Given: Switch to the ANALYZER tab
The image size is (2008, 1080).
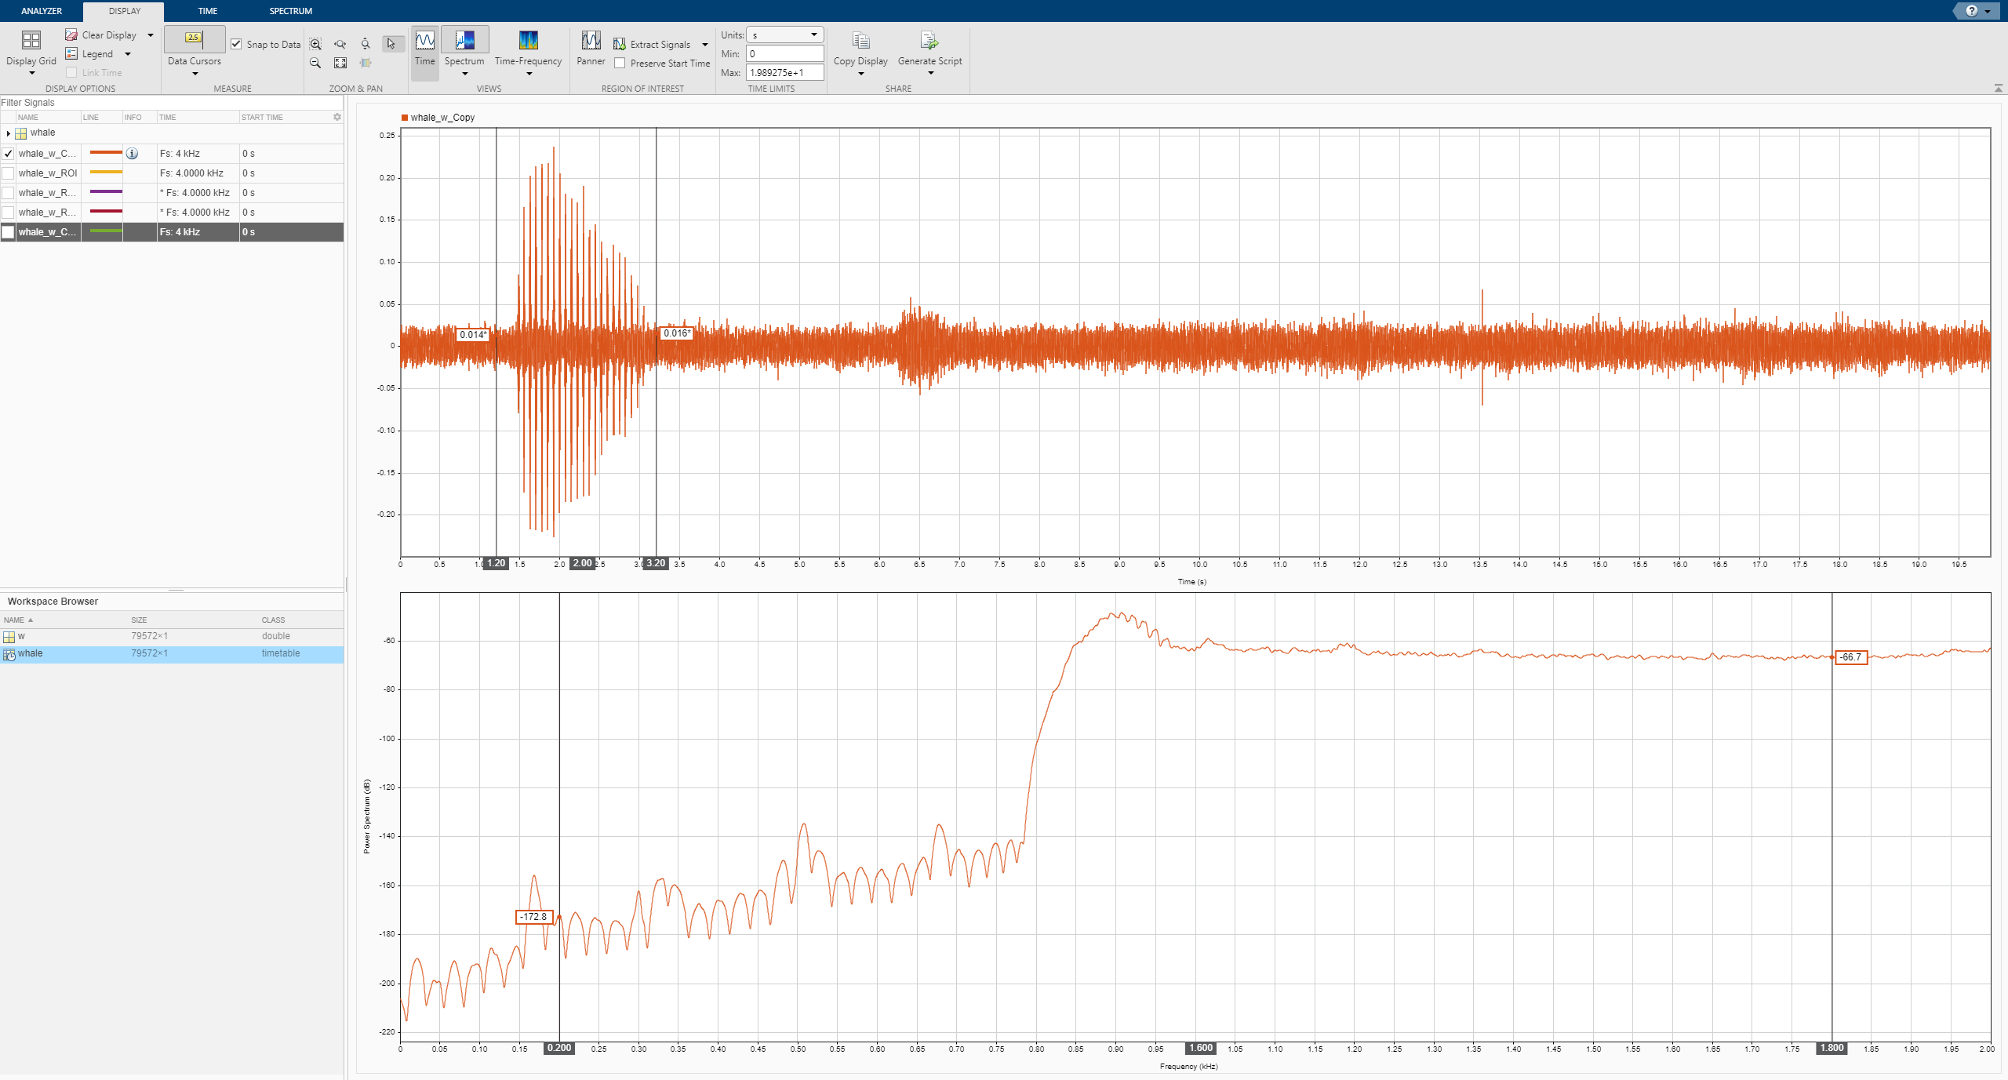Looking at the screenshot, I should coord(42,11).
